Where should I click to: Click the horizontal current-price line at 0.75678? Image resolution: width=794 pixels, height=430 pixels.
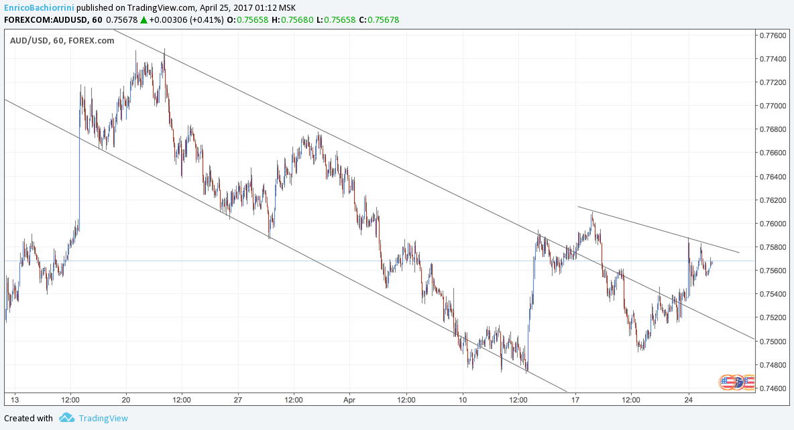(379, 261)
